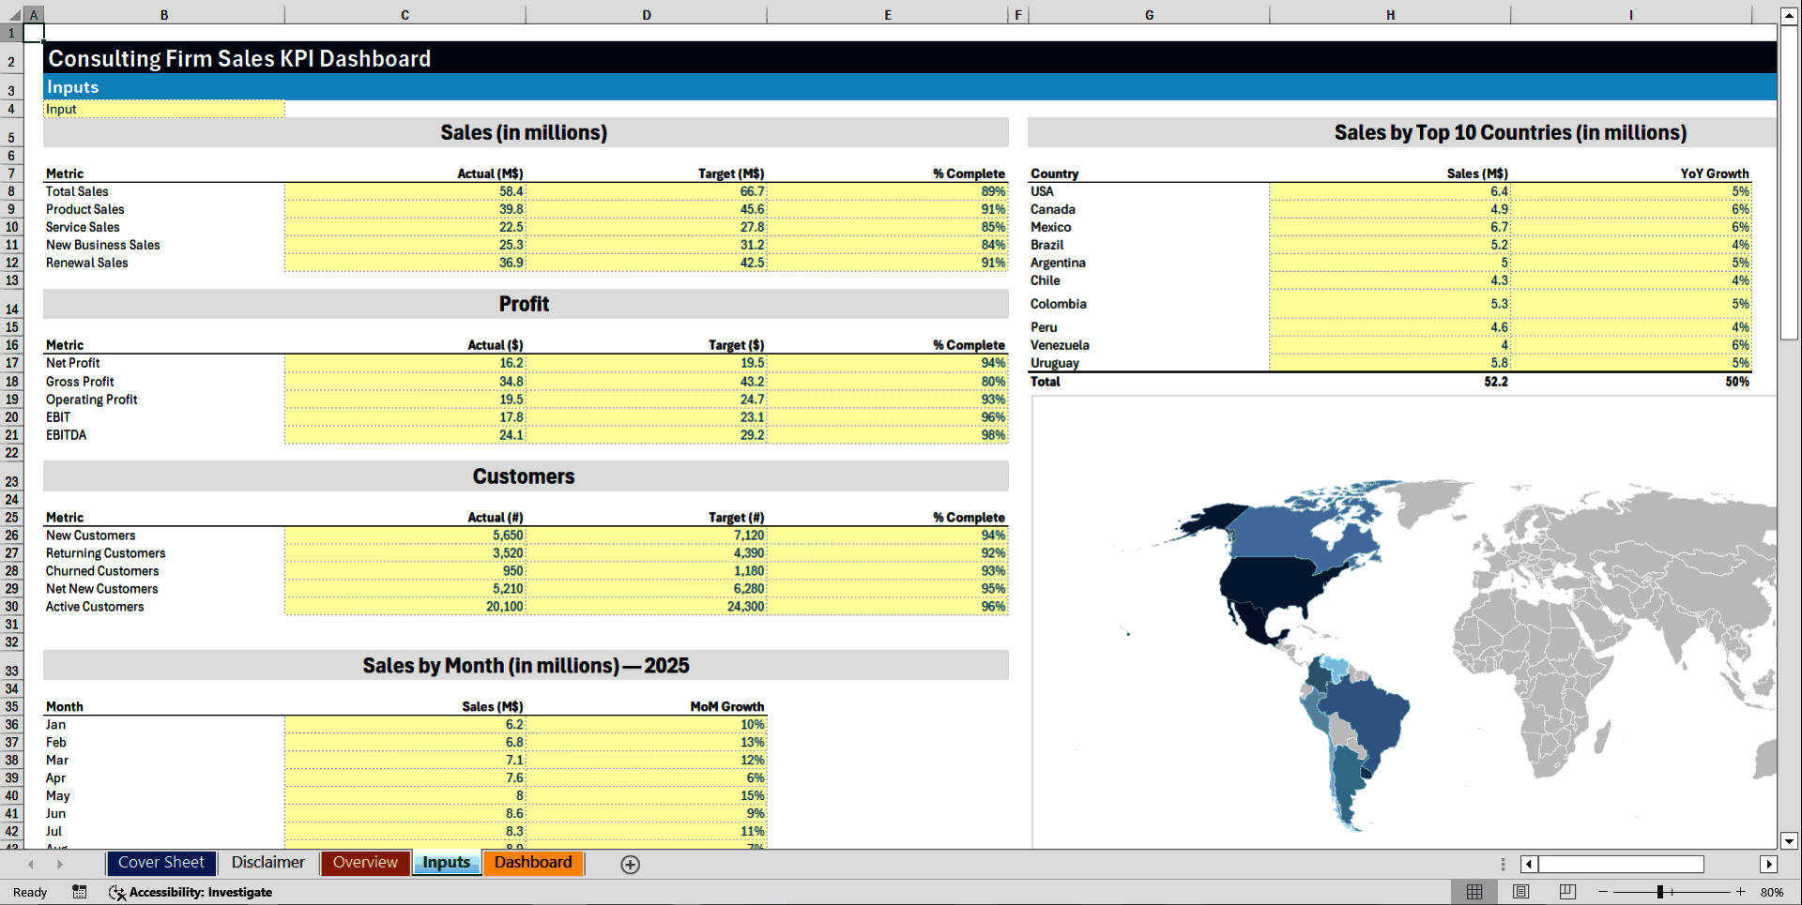Screen dimensions: 1802x905
Task: Click the yellow Input legend cell
Action: 164,109
